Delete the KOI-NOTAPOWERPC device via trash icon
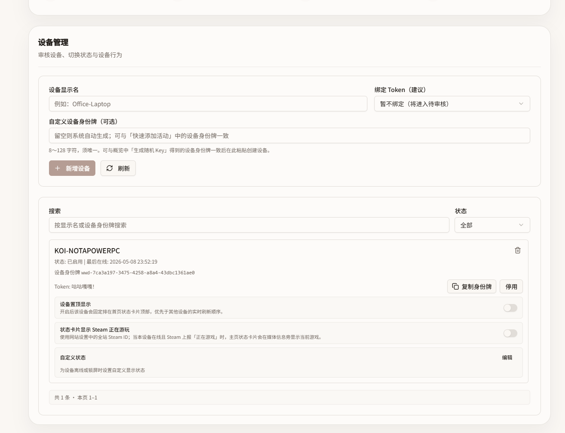This screenshot has width=565, height=433. (x=517, y=250)
